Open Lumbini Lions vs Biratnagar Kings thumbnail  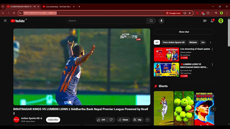[166, 70]
